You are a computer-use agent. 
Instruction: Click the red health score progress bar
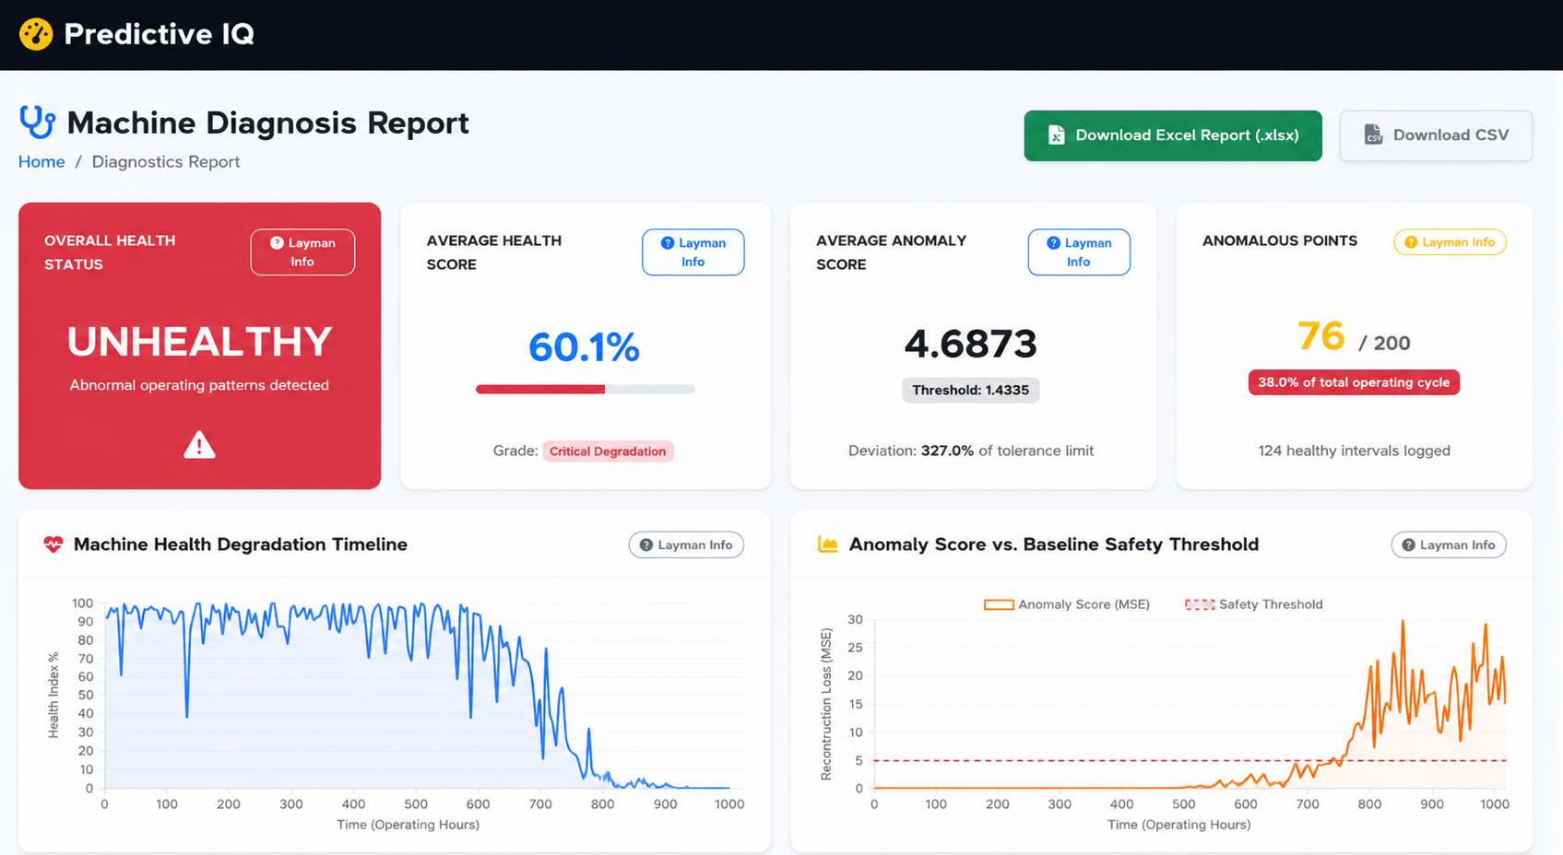pos(585,390)
